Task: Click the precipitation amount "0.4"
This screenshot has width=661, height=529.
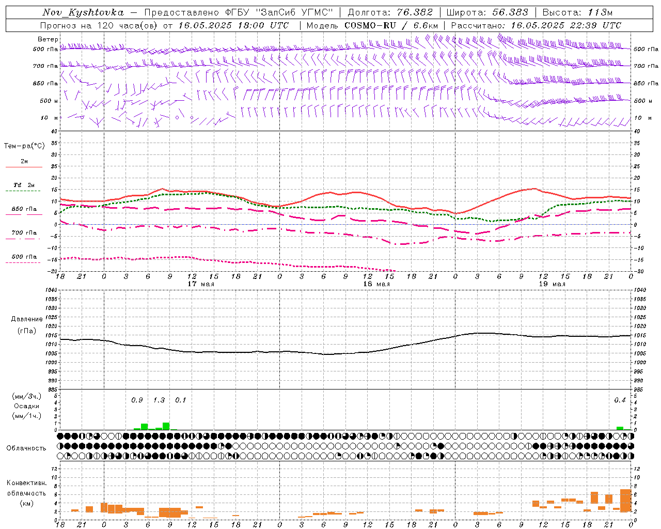Action: pyautogui.click(x=620, y=400)
